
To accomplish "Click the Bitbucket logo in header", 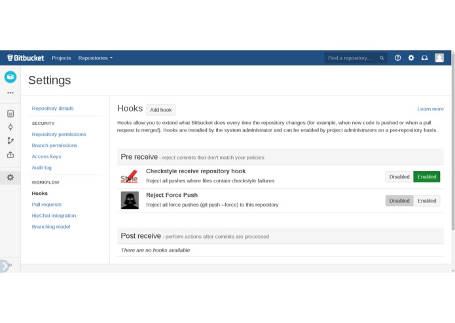I will pyautogui.click(x=26, y=58).
